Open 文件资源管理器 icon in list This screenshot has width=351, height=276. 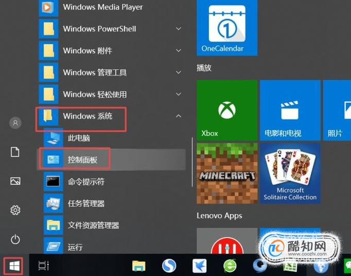pos(54,225)
